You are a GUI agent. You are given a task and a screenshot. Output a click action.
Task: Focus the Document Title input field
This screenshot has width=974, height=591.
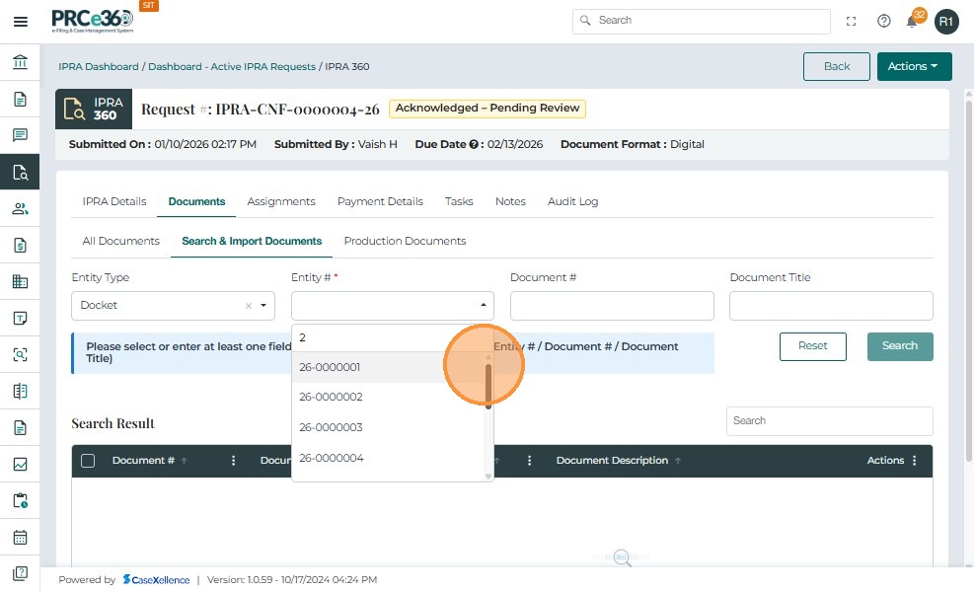(x=831, y=306)
